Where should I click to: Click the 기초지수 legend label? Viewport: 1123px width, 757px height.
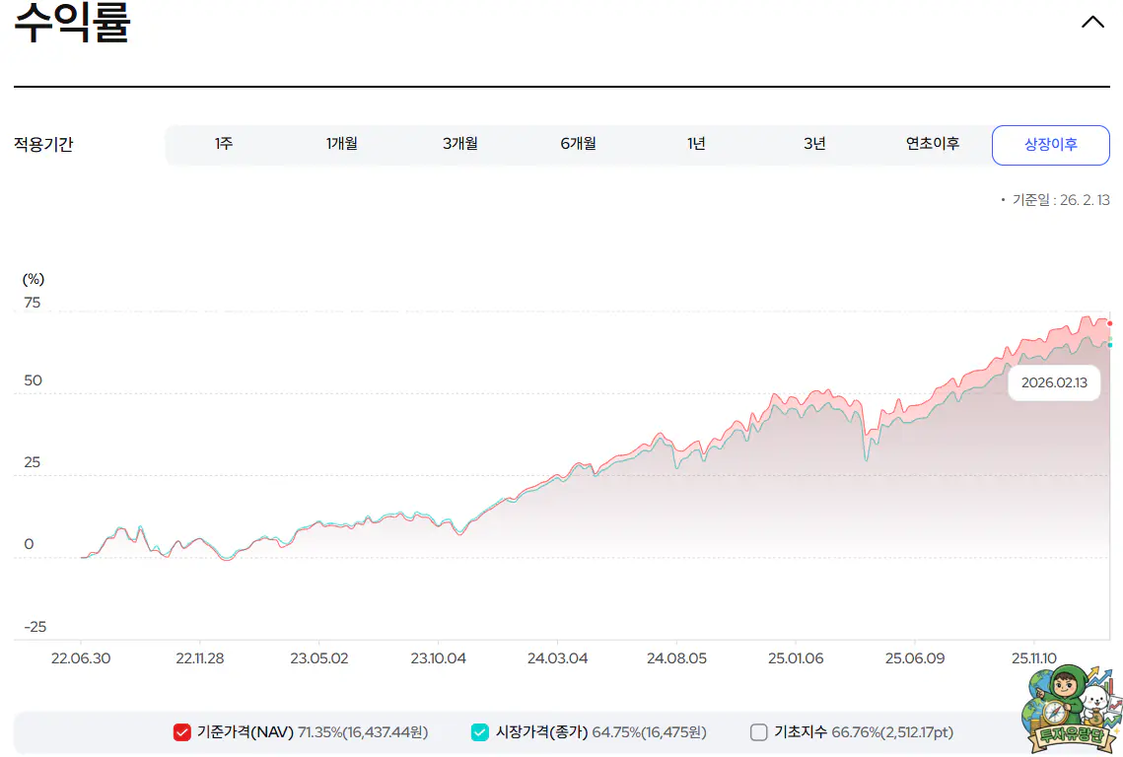[800, 732]
